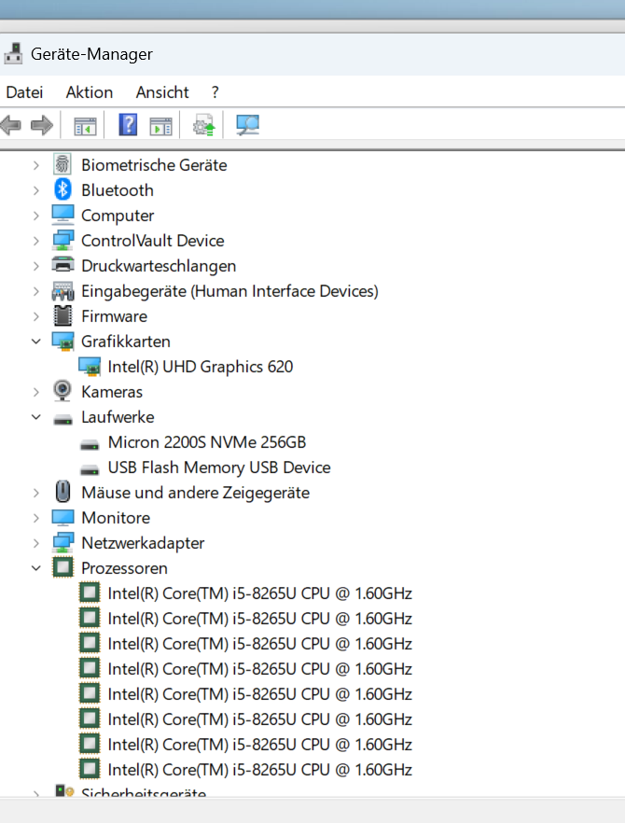The height and width of the screenshot is (823, 625).
Task: Select the Prozessoren category icon
Action: (63, 567)
